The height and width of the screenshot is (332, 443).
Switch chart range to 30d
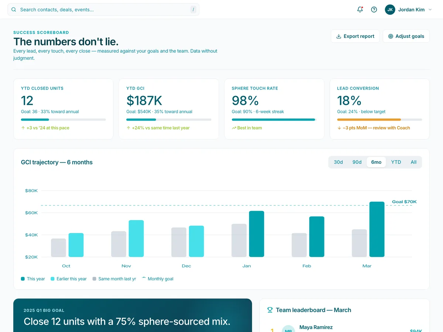[x=338, y=162]
